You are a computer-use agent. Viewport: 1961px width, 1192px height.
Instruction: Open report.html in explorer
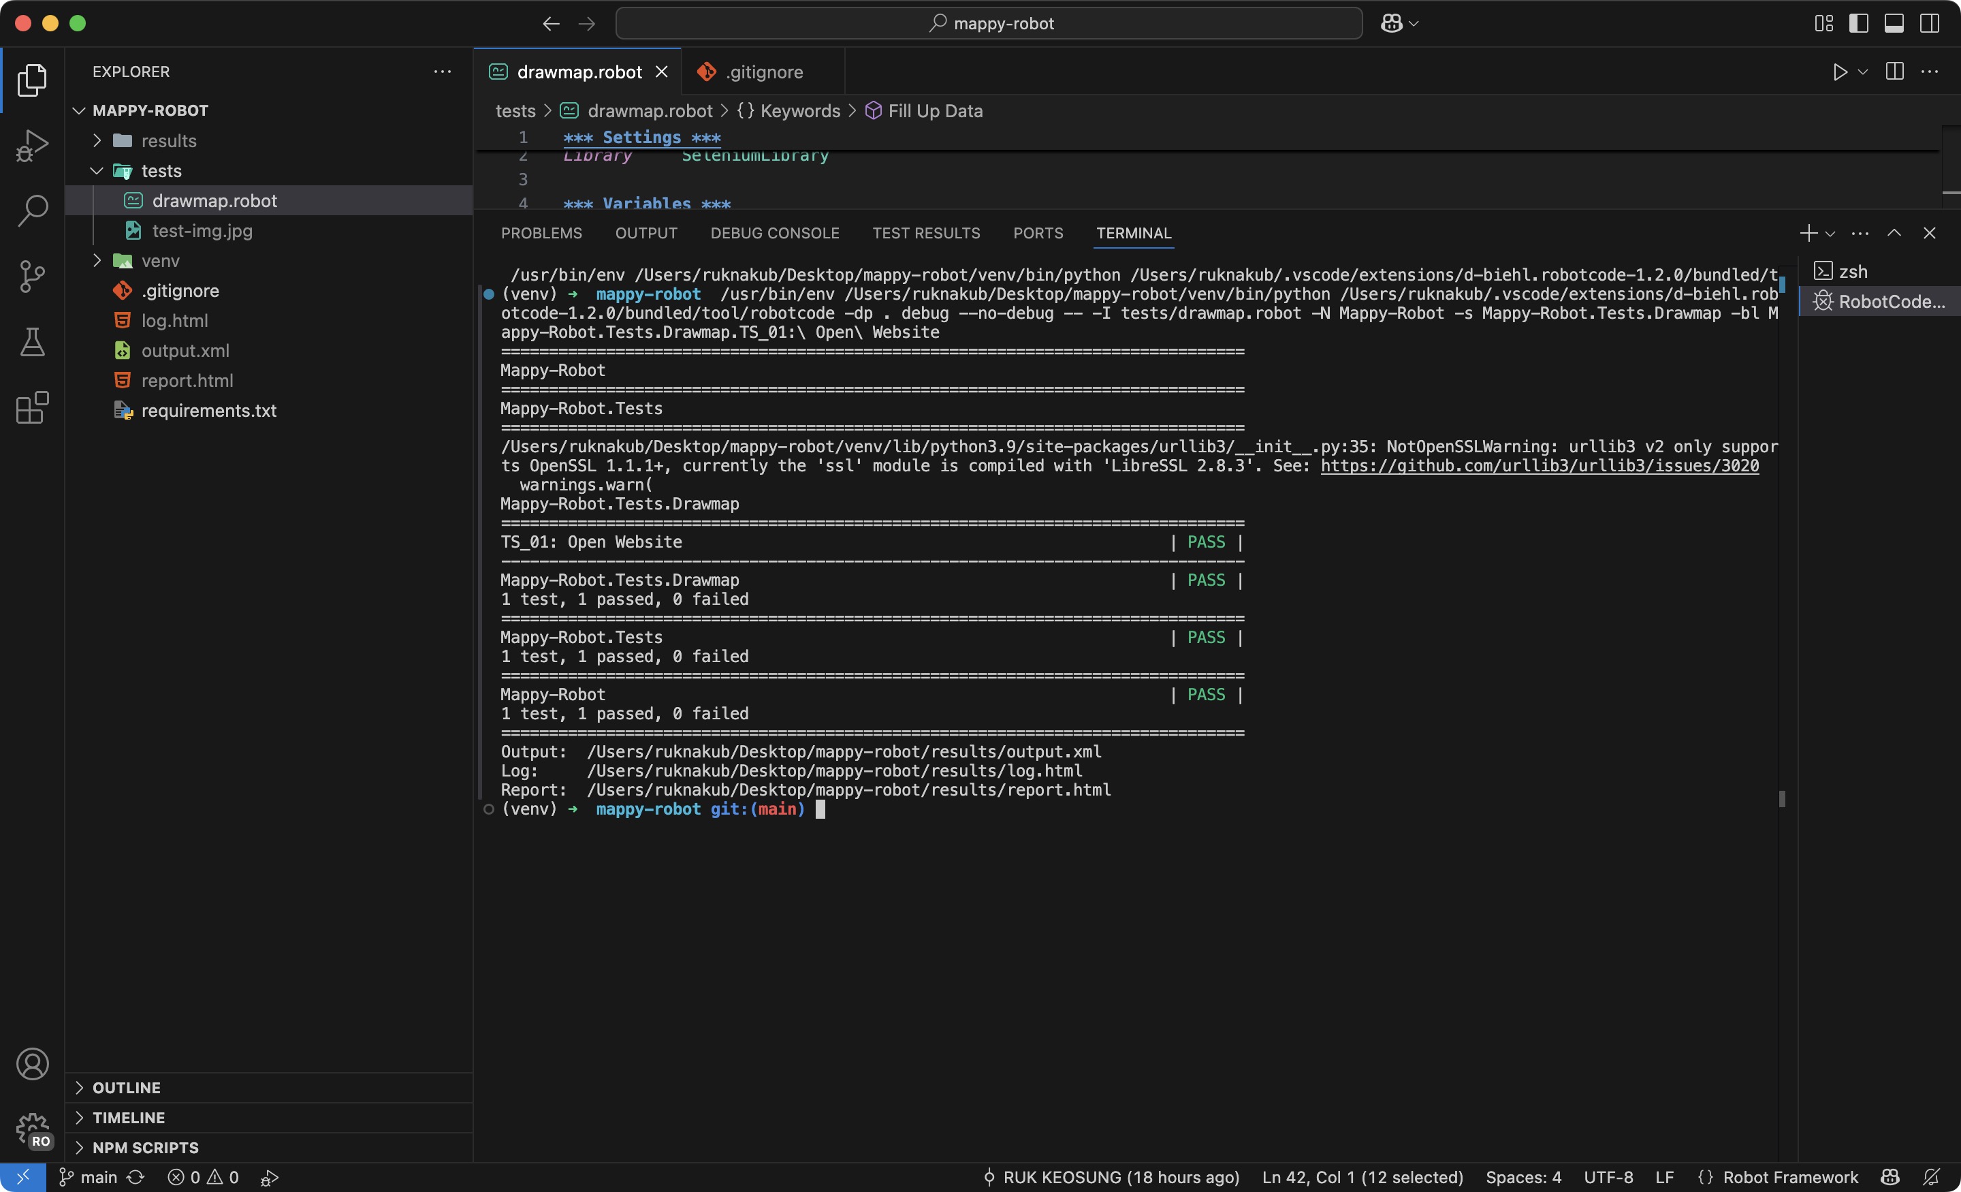point(268,381)
